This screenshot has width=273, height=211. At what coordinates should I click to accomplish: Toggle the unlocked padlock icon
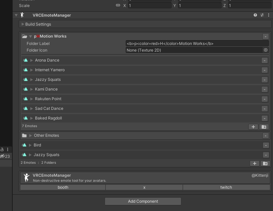click(2, 149)
